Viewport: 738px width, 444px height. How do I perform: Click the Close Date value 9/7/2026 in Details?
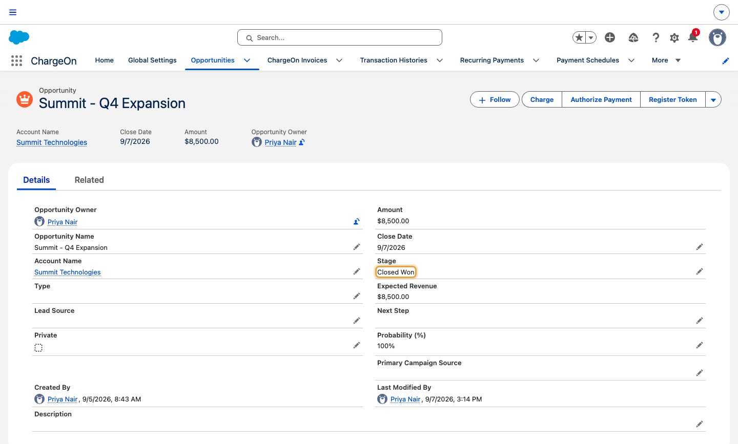[391, 247]
